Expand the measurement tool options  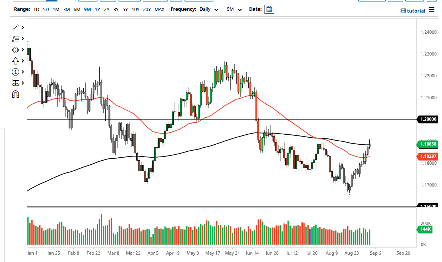pos(23,83)
